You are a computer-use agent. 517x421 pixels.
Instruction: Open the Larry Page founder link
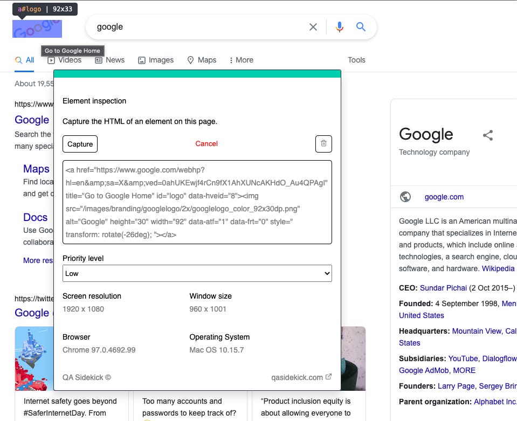(456, 386)
